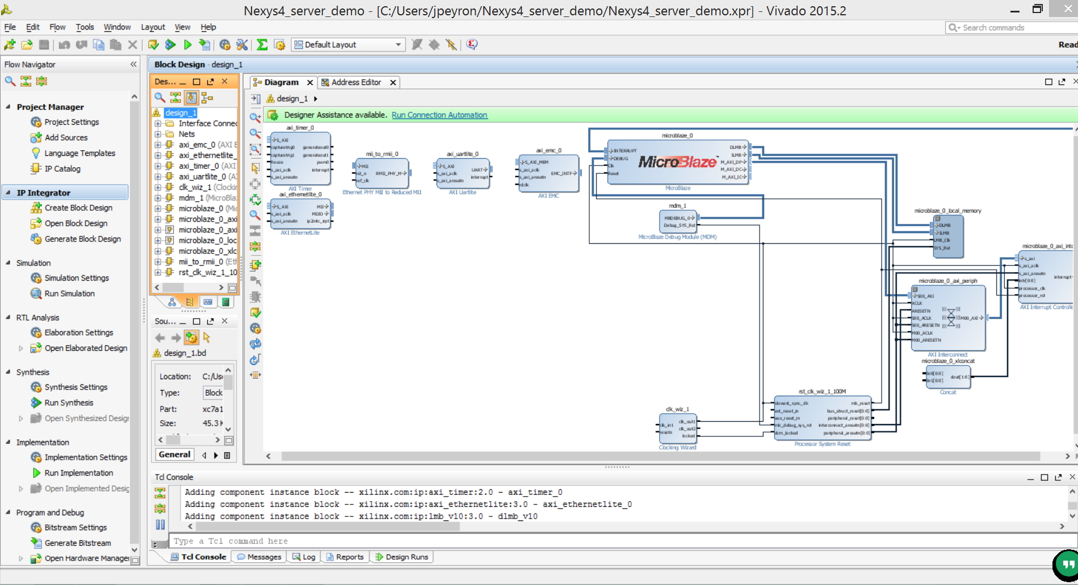
Task: Click the Collapse All icon in the Design panel toolbar
Action: tap(175, 97)
